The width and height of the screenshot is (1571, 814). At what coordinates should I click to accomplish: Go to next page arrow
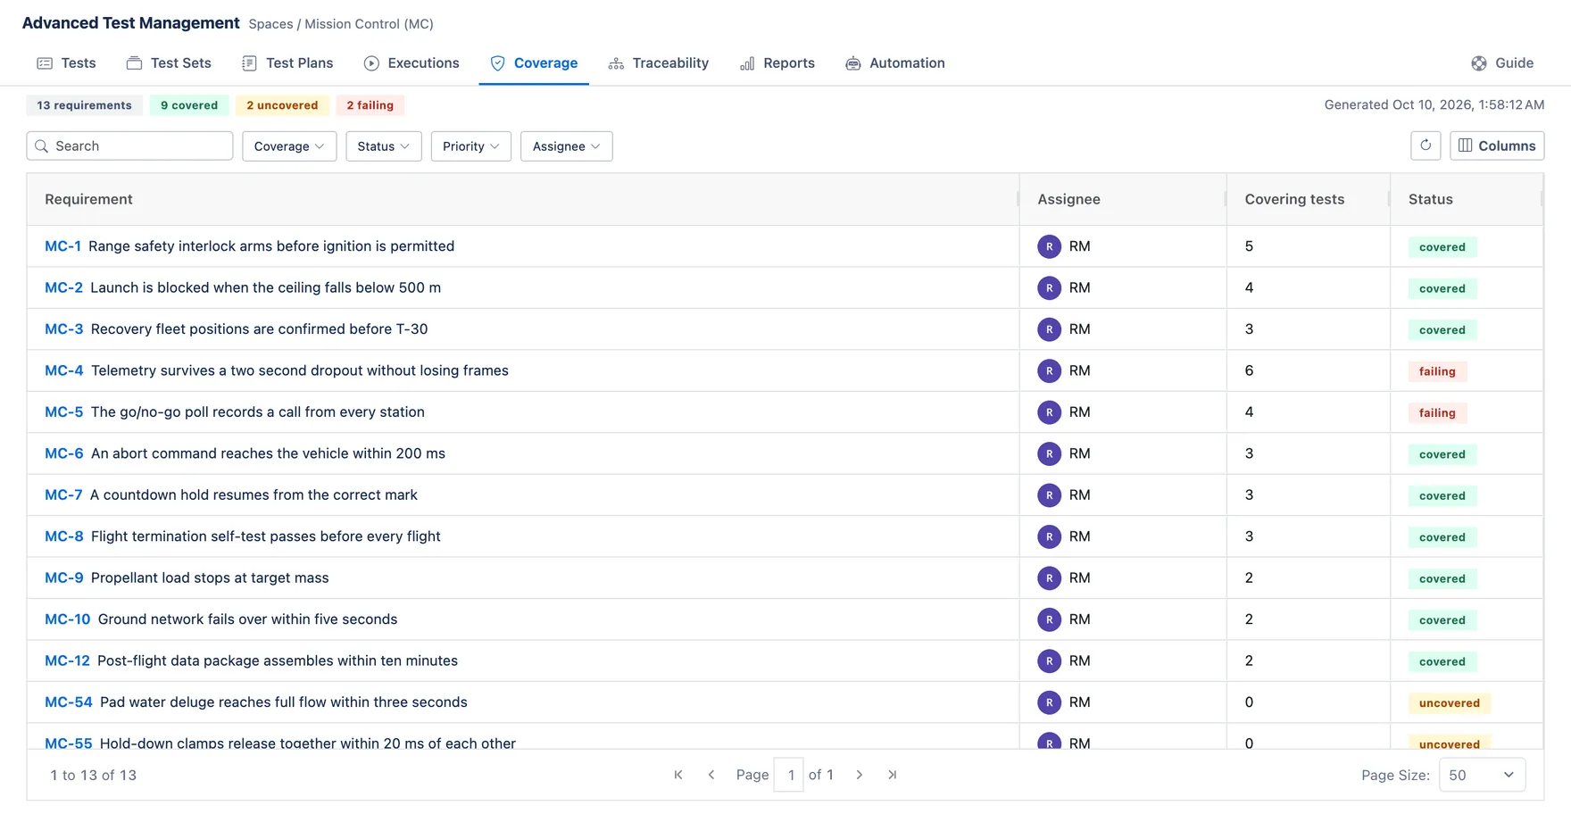pos(860,775)
